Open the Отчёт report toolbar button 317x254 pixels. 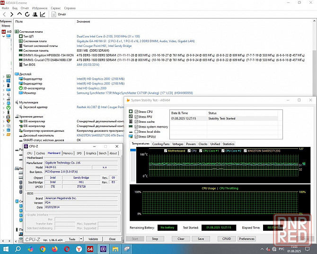pos(59,14)
